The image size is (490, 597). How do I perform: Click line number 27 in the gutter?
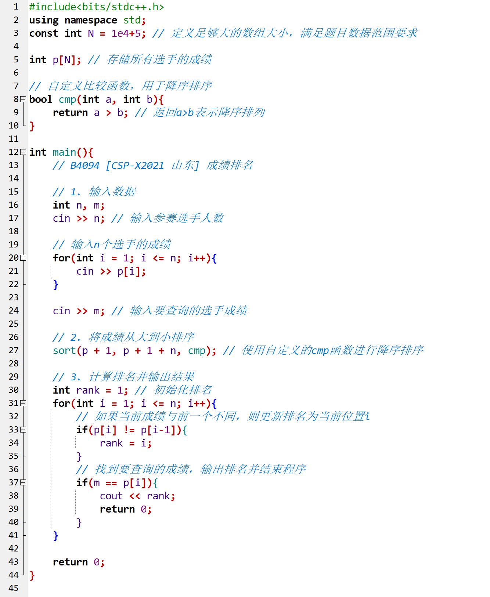(x=14, y=350)
